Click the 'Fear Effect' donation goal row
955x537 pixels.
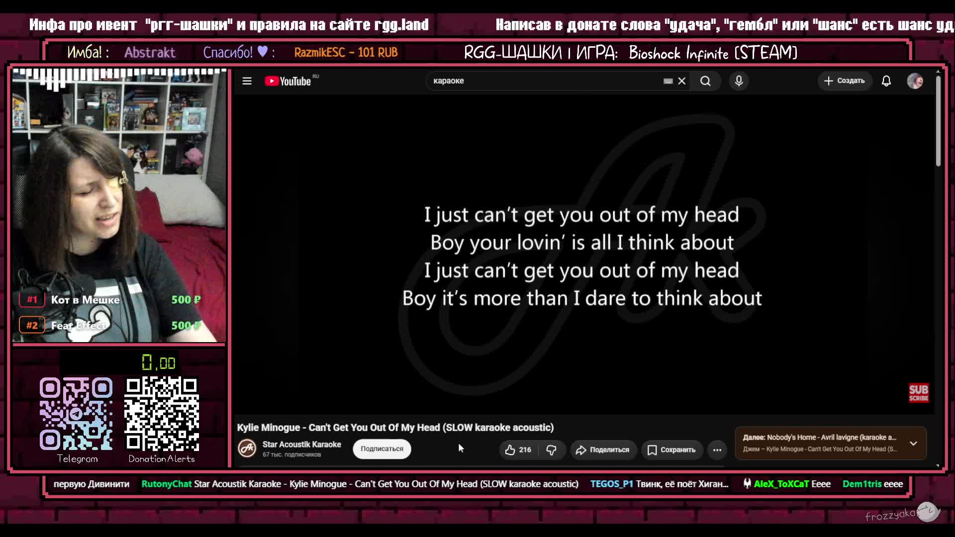[x=110, y=325]
